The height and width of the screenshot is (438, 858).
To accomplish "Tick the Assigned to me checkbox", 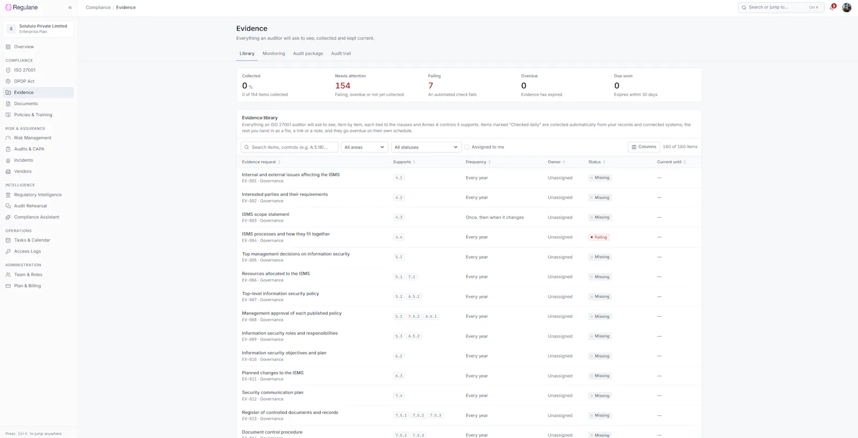I will 467,147.
